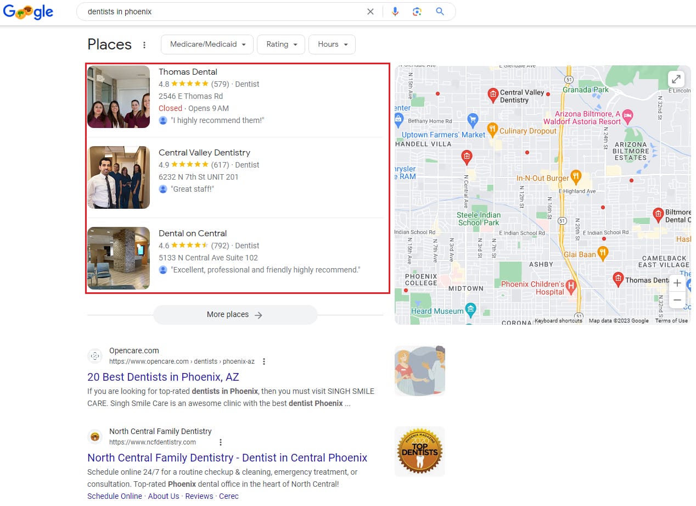This screenshot has width=696, height=506.
Task: Open the Hours filter dropdown
Action: (332, 45)
